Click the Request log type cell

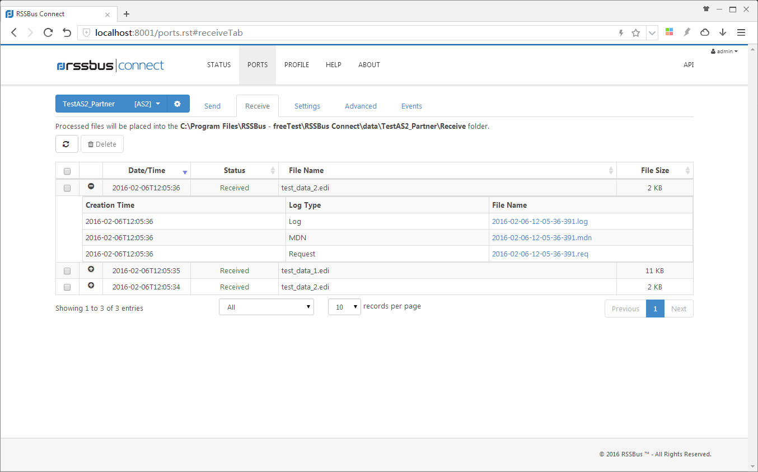pyautogui.click(x=387, y=254)
